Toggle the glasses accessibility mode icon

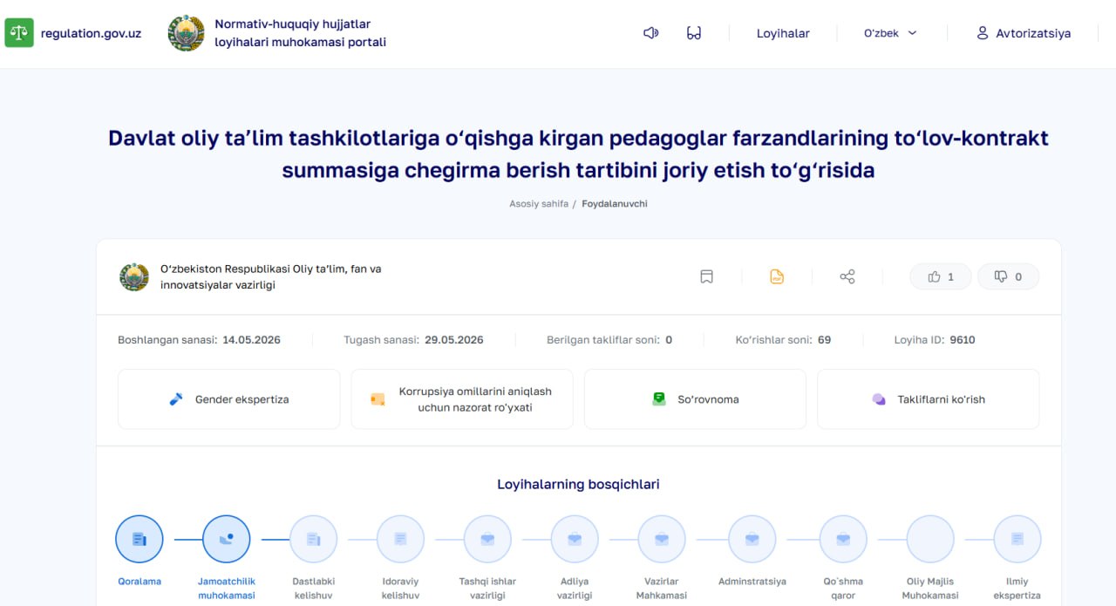coord(694,33)
